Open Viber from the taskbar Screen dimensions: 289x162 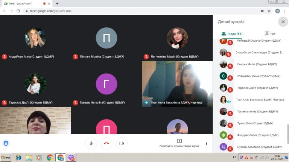point(71,157)
